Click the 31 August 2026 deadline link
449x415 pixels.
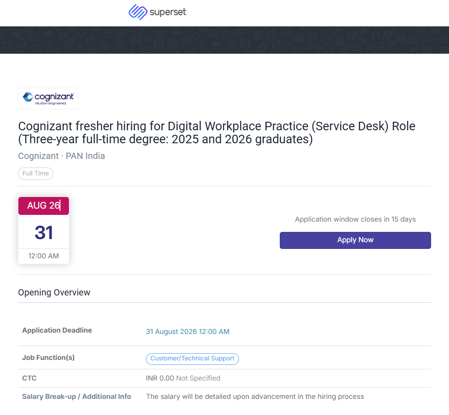pyautogui.click(x=188, y=332)
